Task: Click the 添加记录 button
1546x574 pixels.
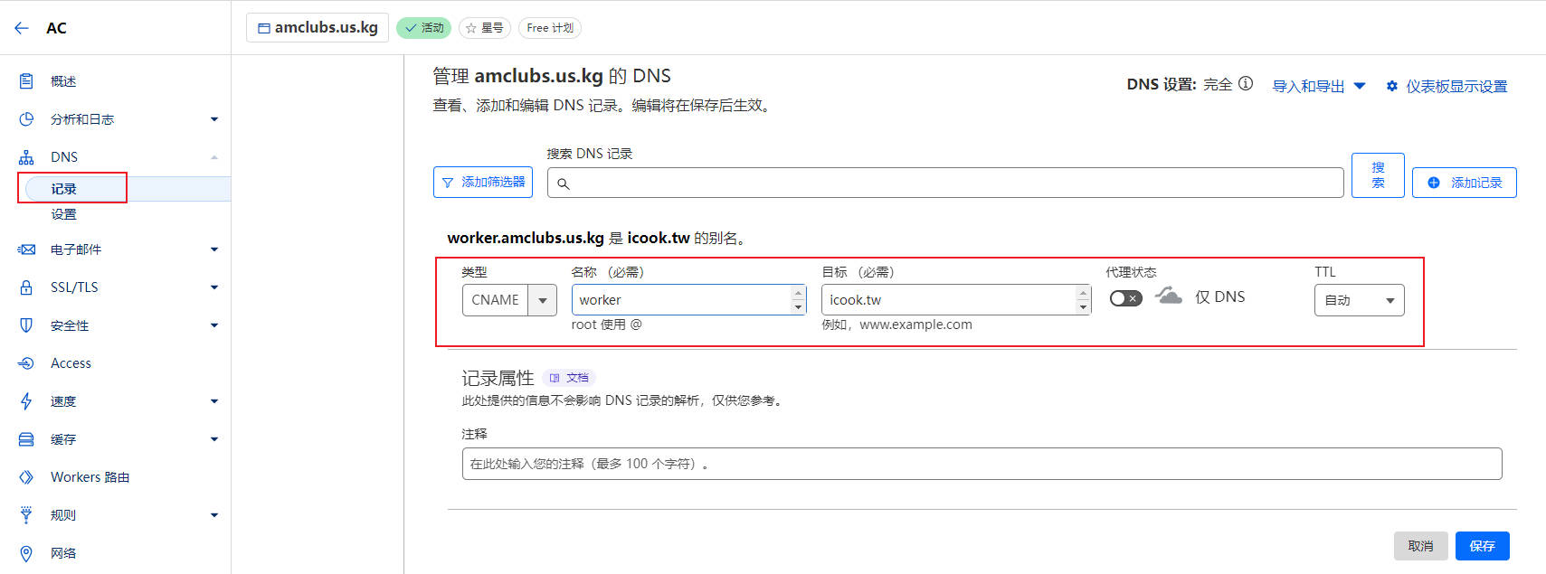Action: pos(1464,183)
